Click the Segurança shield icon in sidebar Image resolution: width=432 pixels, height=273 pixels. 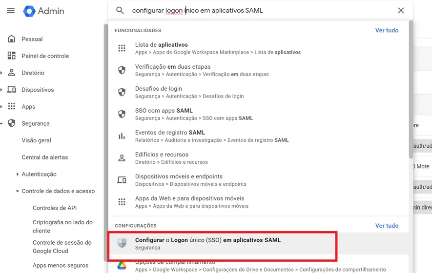pyautogui.click(x=12, y=123)
